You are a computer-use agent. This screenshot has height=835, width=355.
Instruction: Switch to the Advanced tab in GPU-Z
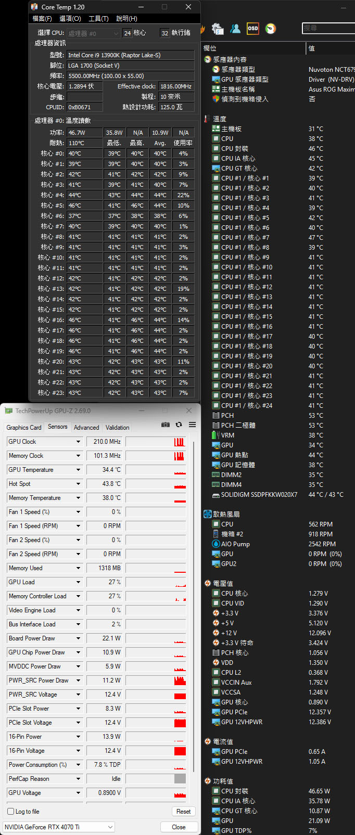86,428
